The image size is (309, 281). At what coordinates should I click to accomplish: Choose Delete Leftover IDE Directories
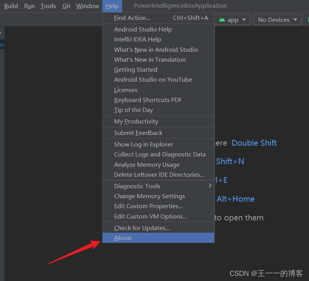coord(158,175)
